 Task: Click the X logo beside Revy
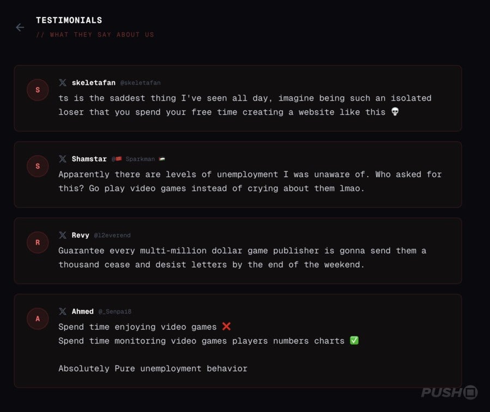[x=63, y=235]
